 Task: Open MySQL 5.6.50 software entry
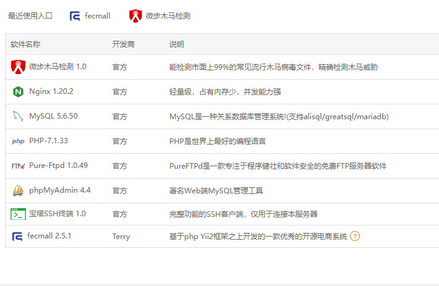pos(53,116)
